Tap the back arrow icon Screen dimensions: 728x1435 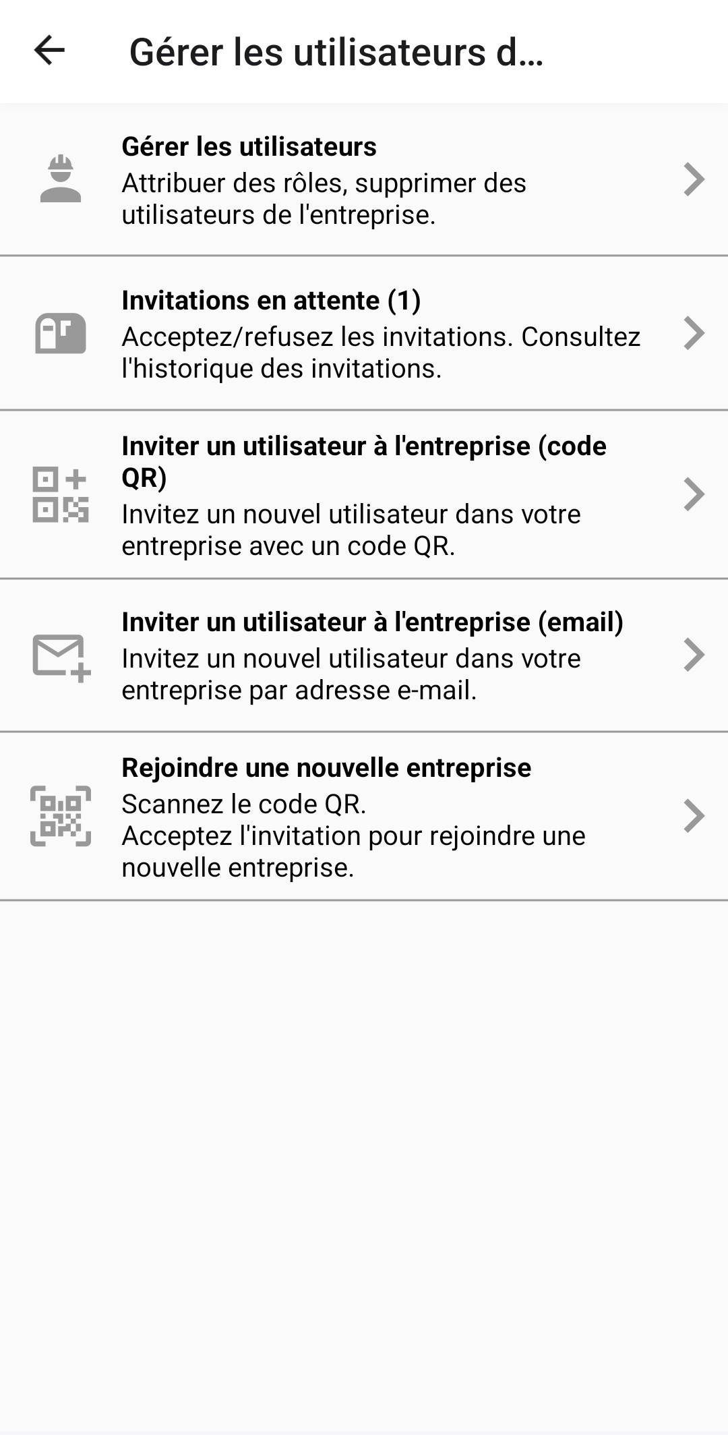click(x=49, y=51)
